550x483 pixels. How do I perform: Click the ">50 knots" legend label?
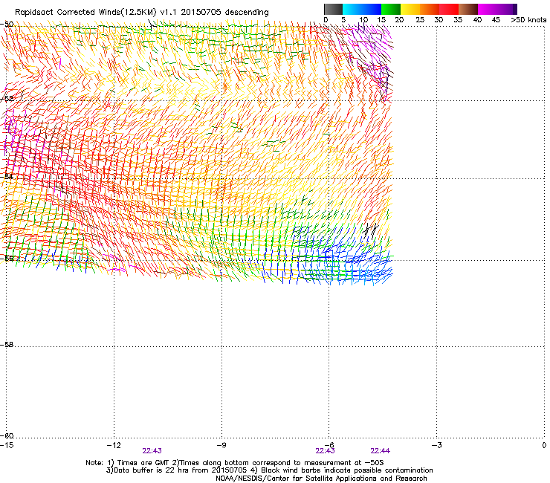click(x=528, y=20)
